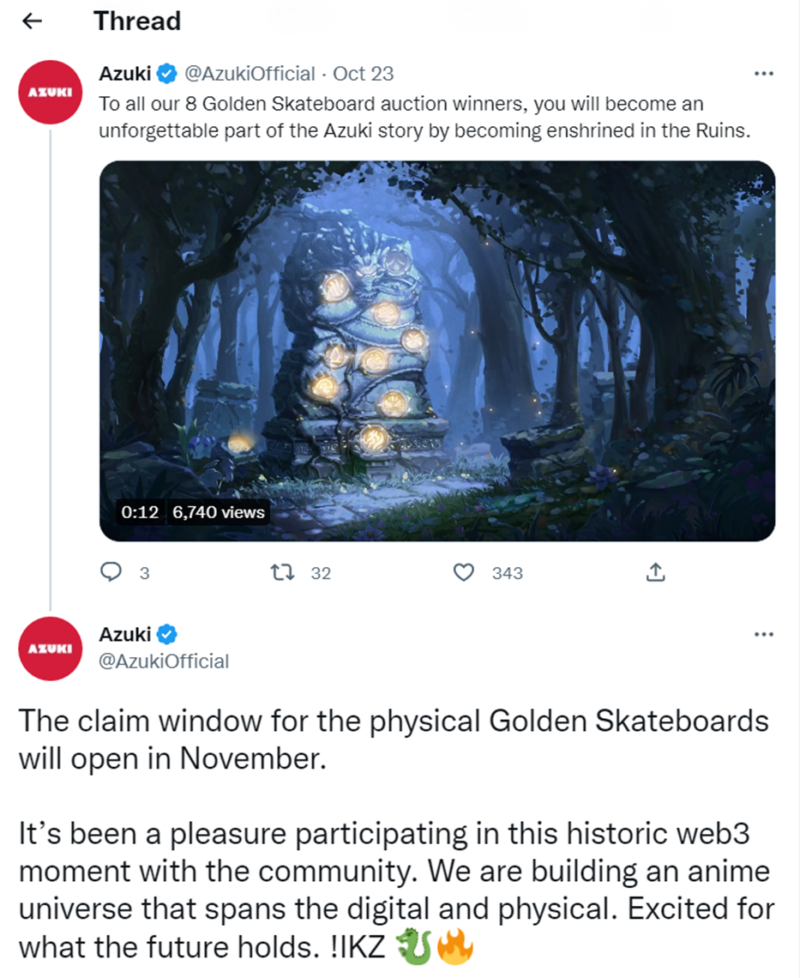The image size is (800, 978).
Task: Go back using the left arrow
Action: pos(32,21)
